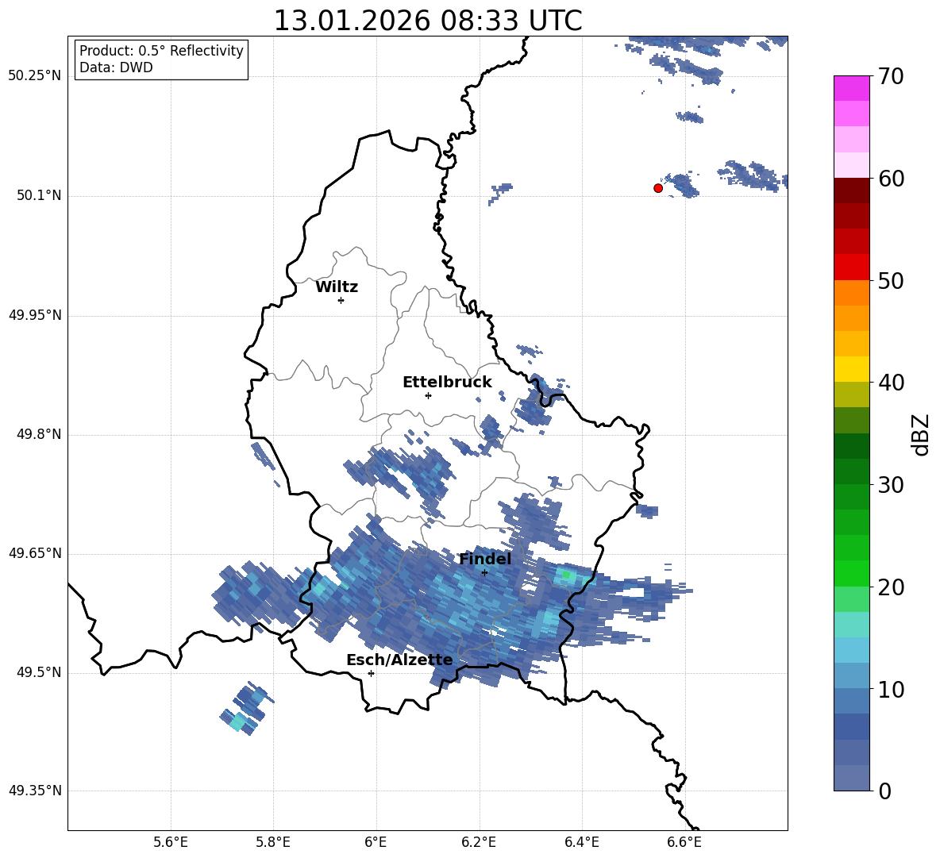940x858 pixels.
Task: Click the Wiltz cross marker
Action: (x=341, y=300)
